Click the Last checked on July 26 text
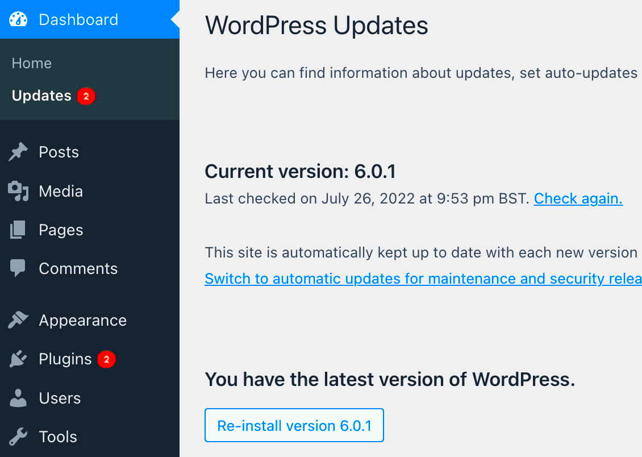The image size is (642, 457). pyautogui.click(x=367, y=198)
